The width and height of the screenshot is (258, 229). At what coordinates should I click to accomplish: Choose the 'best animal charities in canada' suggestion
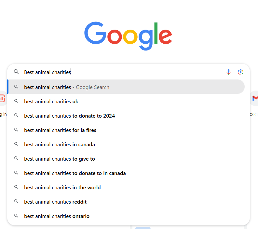60,144
